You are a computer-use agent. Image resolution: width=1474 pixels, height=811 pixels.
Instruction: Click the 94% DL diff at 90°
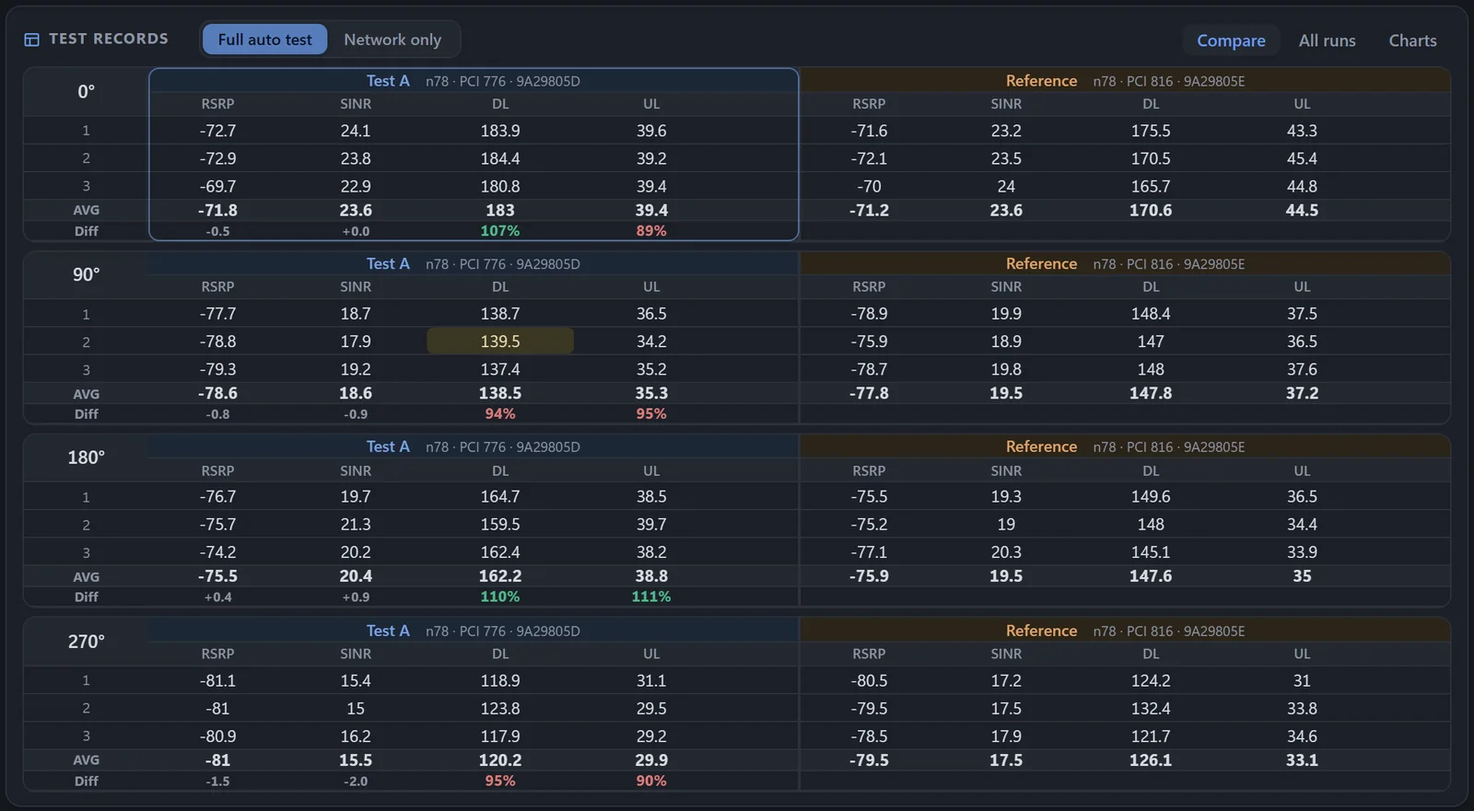point(500,414)
